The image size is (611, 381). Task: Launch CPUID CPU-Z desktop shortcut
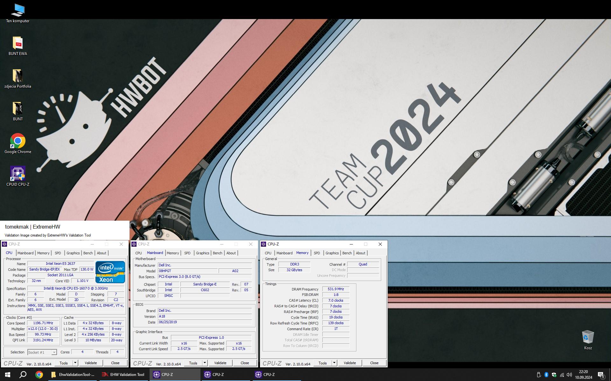click(18, 176)
